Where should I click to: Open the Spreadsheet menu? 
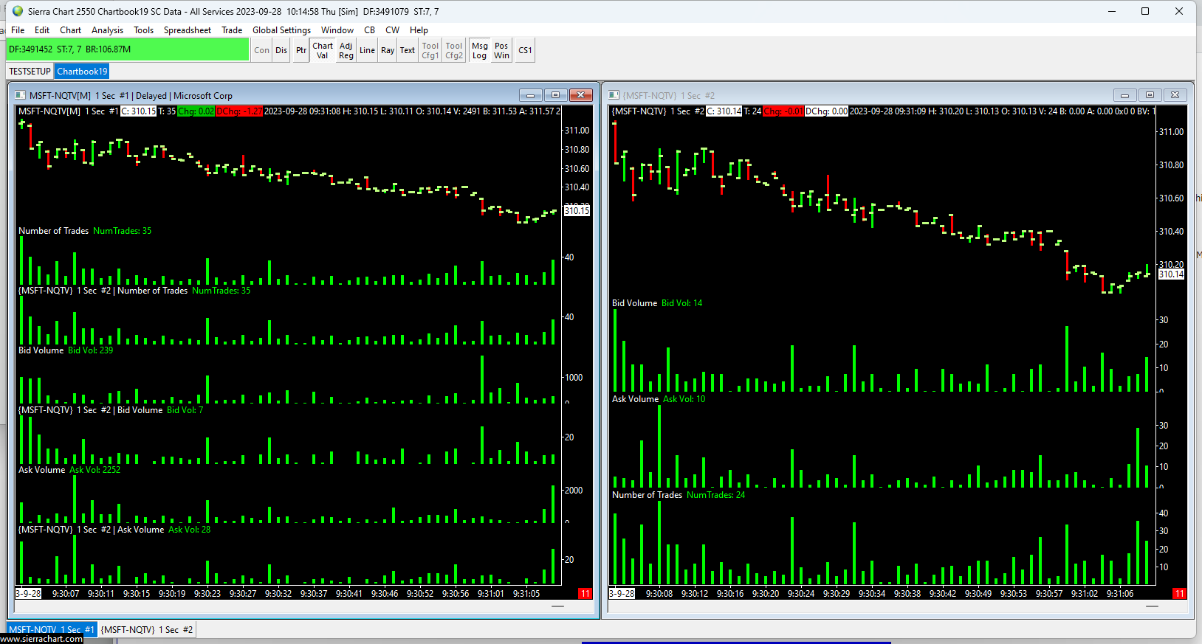coord(188,30)
